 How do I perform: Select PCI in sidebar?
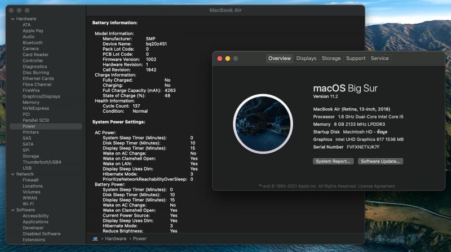(x=26, y=114)
